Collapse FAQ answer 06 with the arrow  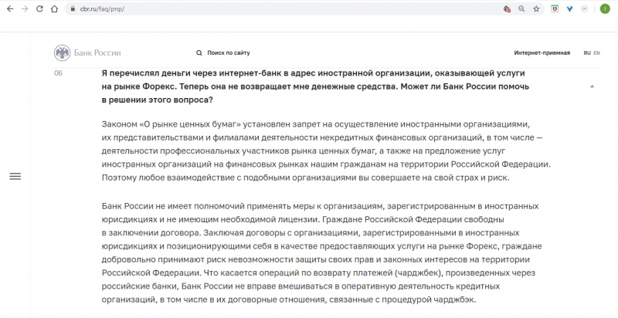click(591, 85)
